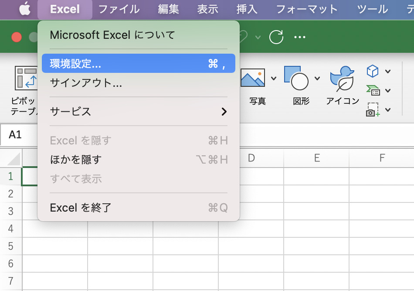Select column F header
Viewport: 414px width, 291px height.
click(x=382, y=158)
